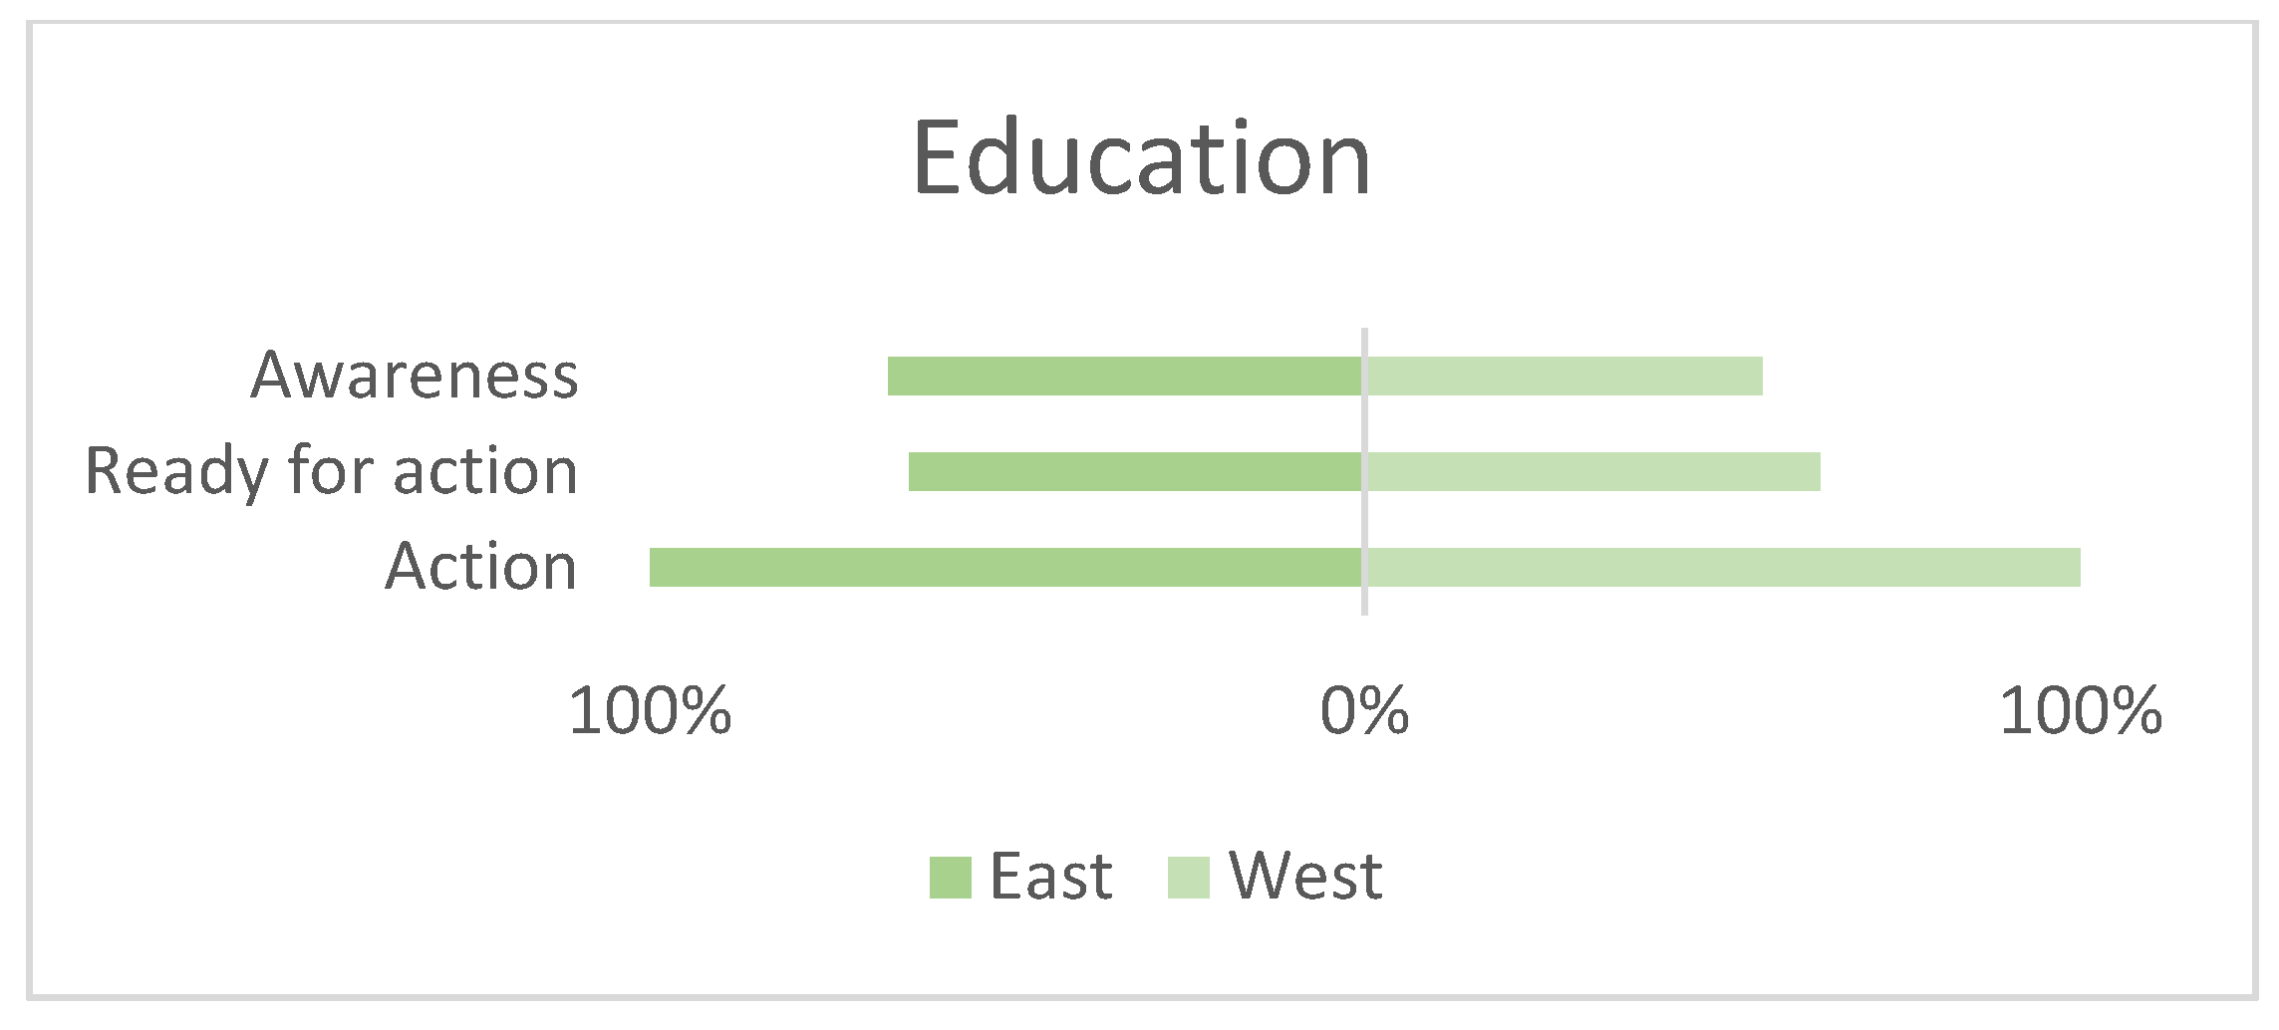Click the right 100% axis label

[x=2080, y=712]
